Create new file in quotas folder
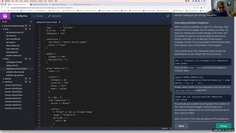This screenshot has height=133, width=236. pos(26,78)
